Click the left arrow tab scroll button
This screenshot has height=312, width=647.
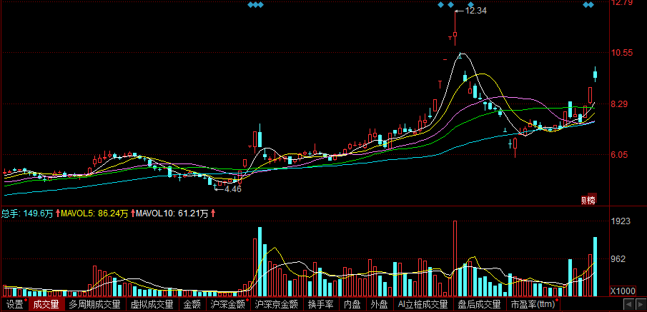click(x=629, y=305)
